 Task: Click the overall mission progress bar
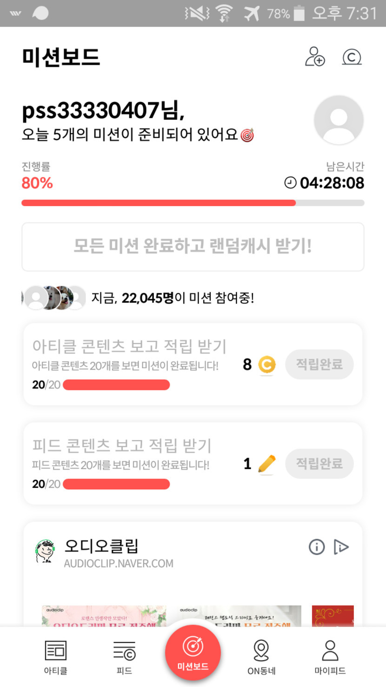[193, 203]
